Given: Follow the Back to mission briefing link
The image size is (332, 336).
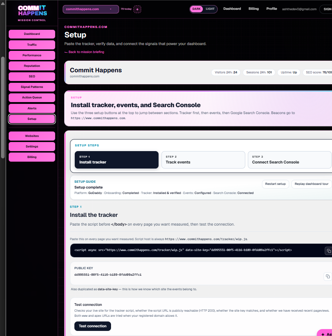Looking at the screenshot, I should (84, 52).
